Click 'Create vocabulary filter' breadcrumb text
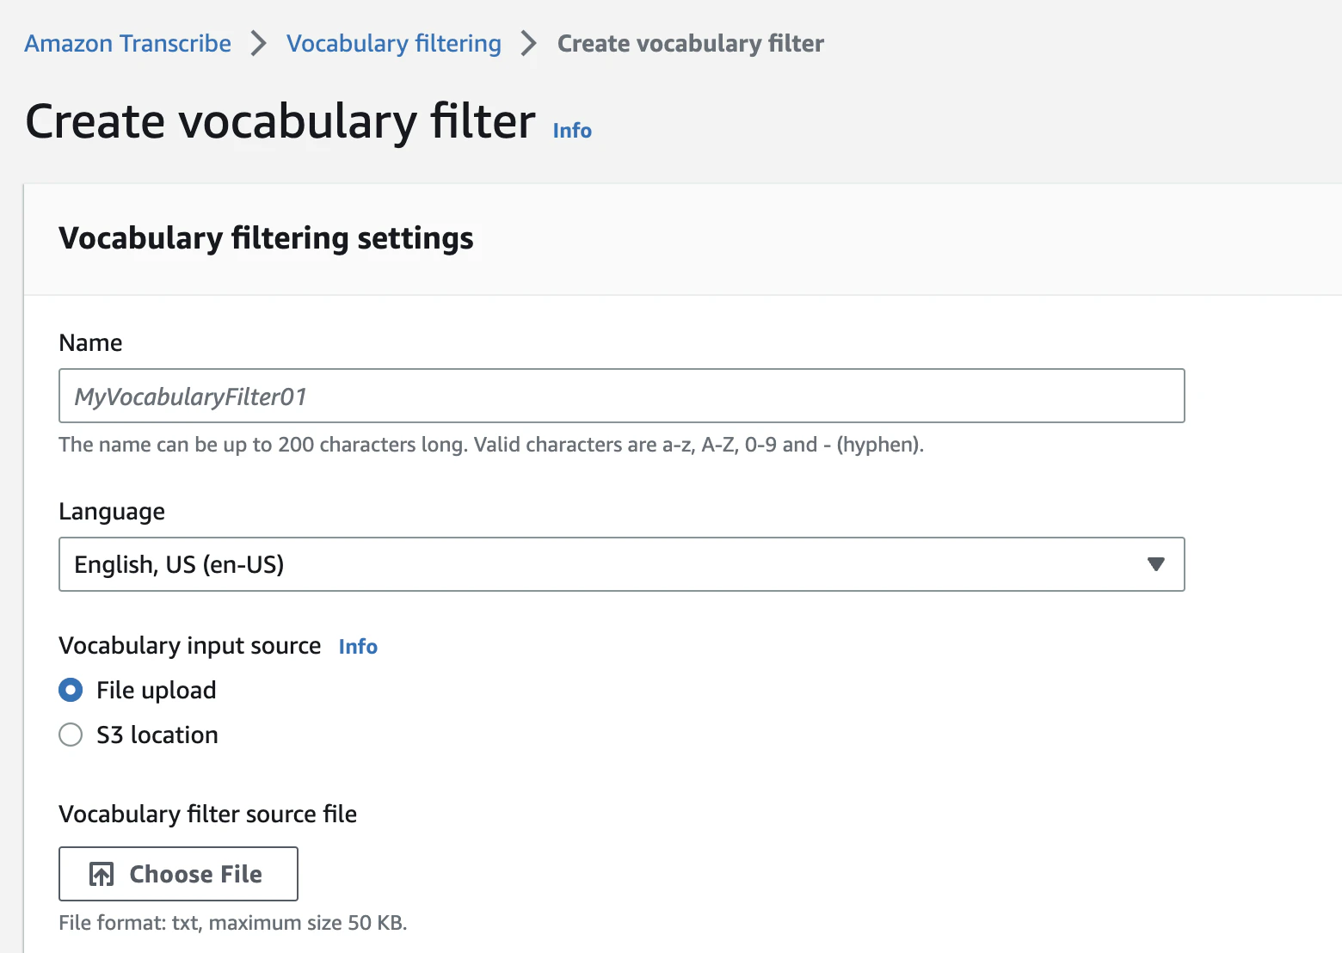Viewport: 1342px width, 953px height. pyautogui.click(x=691, y=43)
